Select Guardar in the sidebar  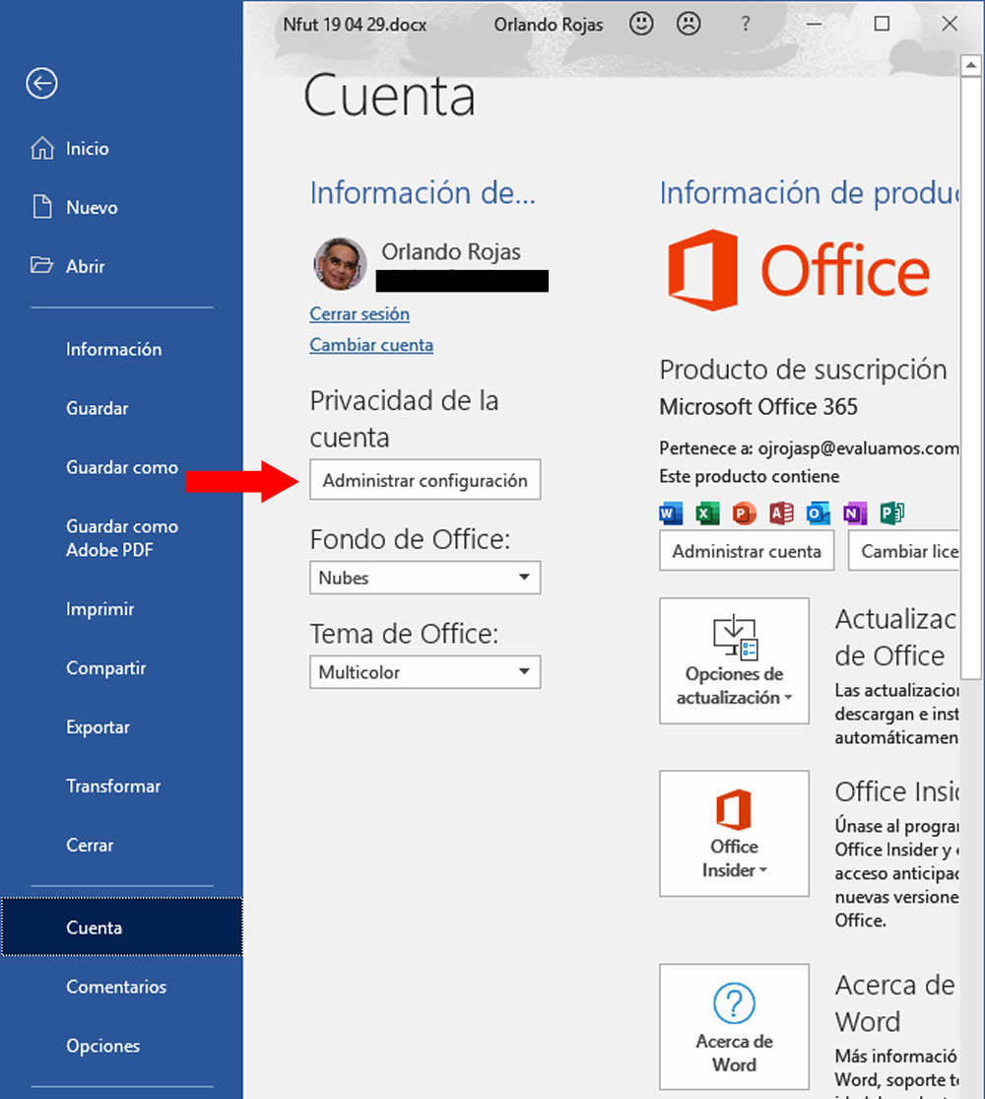(x=98, y=408)
